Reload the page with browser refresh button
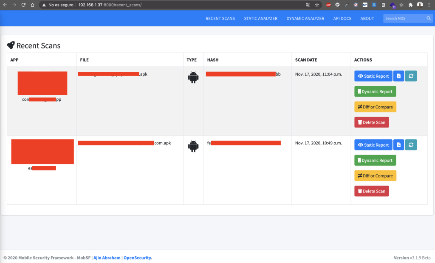The width and height of the screenshot is (435, 263). point(23,5)
